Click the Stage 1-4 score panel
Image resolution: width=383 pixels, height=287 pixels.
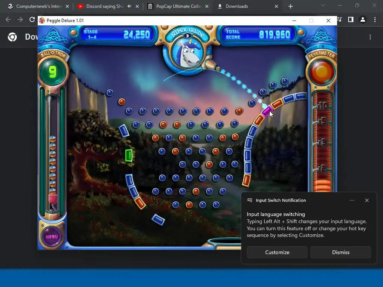click(117, 34)
